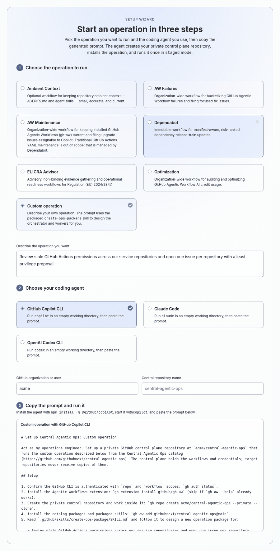The width and height of the screenshot is (280, 551).
Task: Choose the OpenAI Codex CLI radio
Action: click(22, 342)
